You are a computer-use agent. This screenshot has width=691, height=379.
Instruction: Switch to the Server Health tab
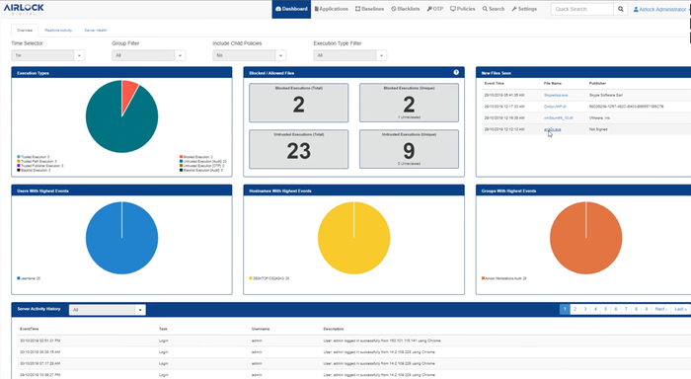click(96, 31)
